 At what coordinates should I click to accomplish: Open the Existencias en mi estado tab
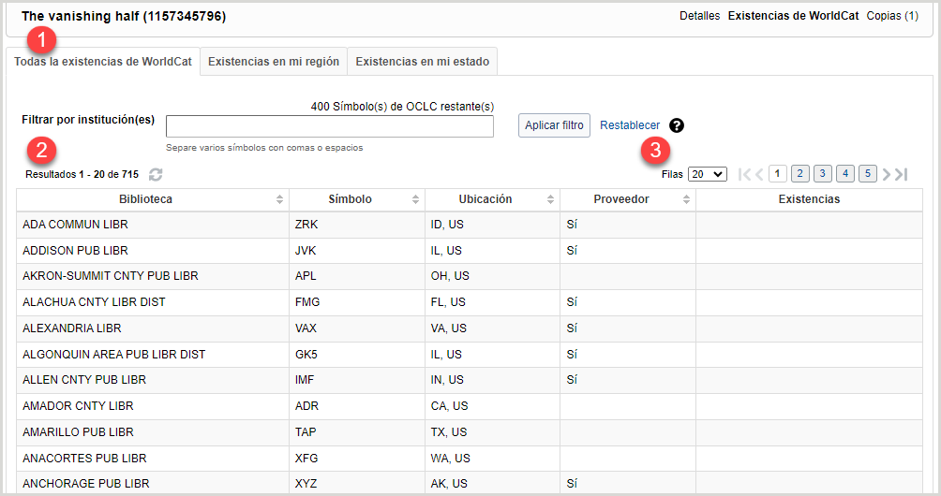(x=422, y=62)
